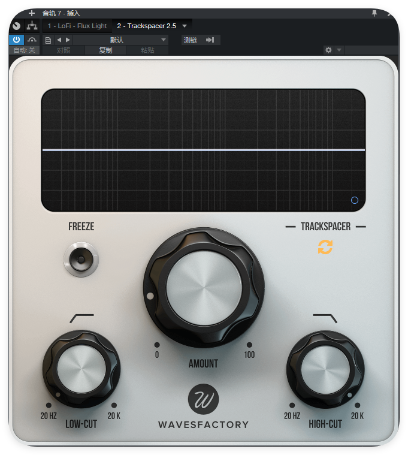The height and width of the screenshot is (455, 408).
Task: Select the 2 - Trackspacer 2.5 tab
Action: coord(146,26)
